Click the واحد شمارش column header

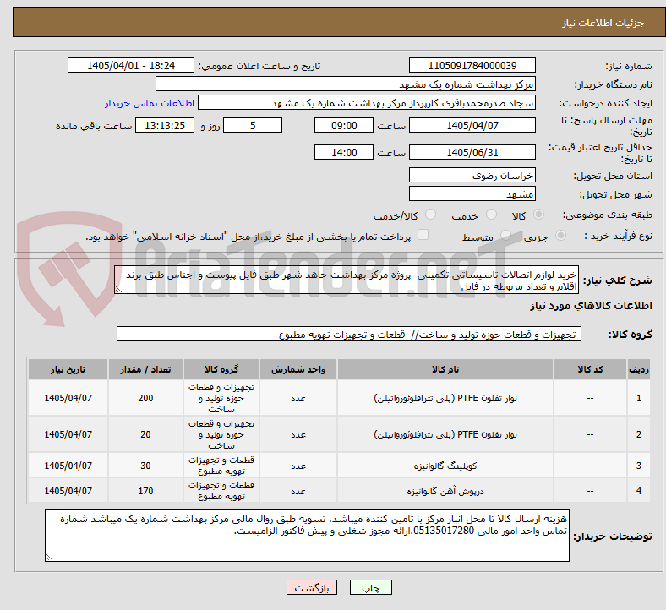[x=298, y=369]
